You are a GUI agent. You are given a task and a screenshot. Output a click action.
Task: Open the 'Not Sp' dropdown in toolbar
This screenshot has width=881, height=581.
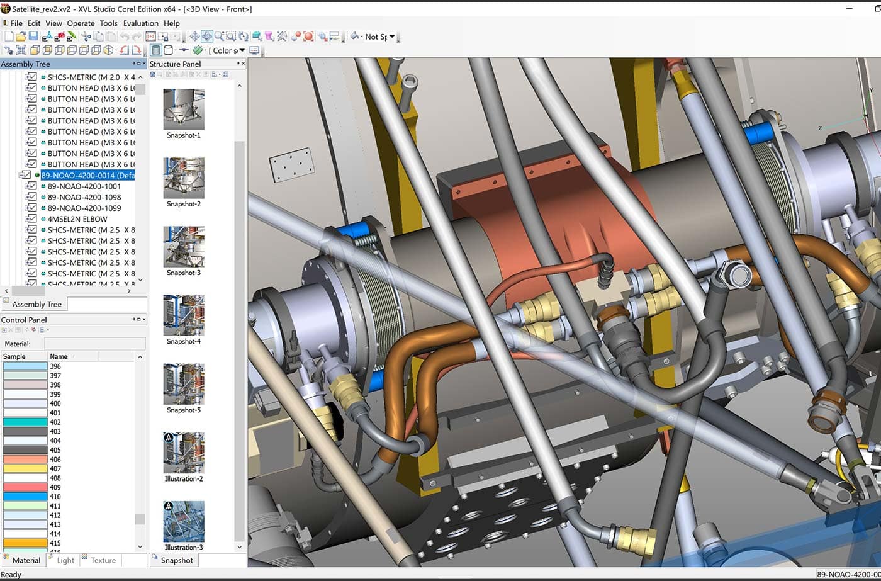392,37
